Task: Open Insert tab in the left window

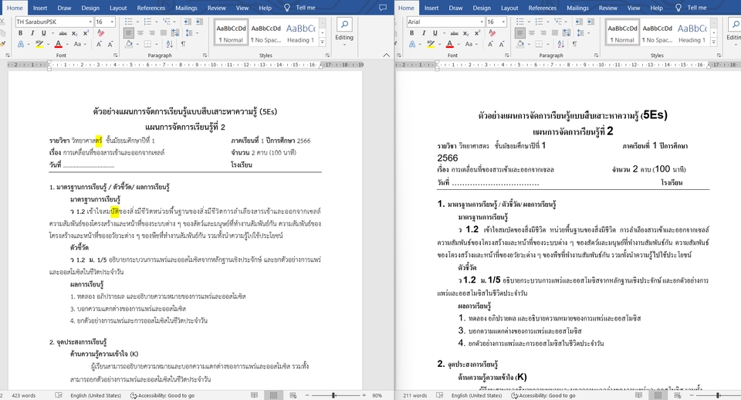Action: pyautogui.click(x=40, y=8)
